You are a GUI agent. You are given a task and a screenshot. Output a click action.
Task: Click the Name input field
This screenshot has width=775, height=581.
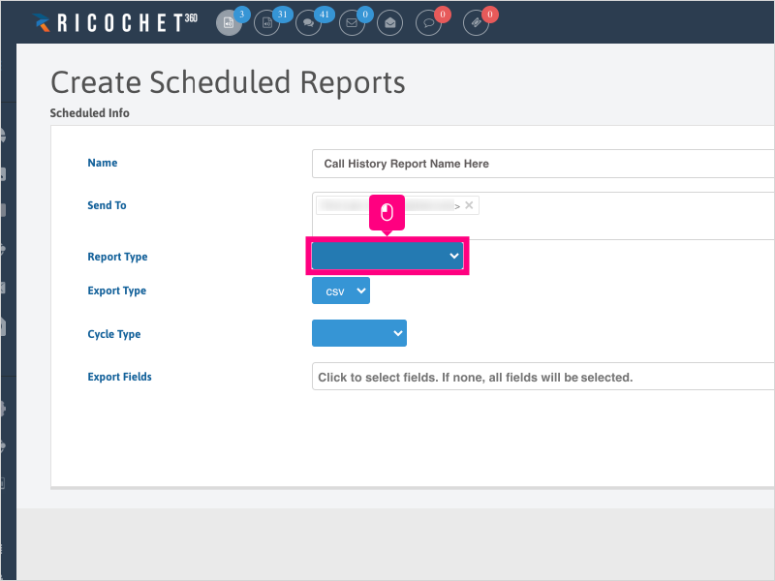coord(543,164)
